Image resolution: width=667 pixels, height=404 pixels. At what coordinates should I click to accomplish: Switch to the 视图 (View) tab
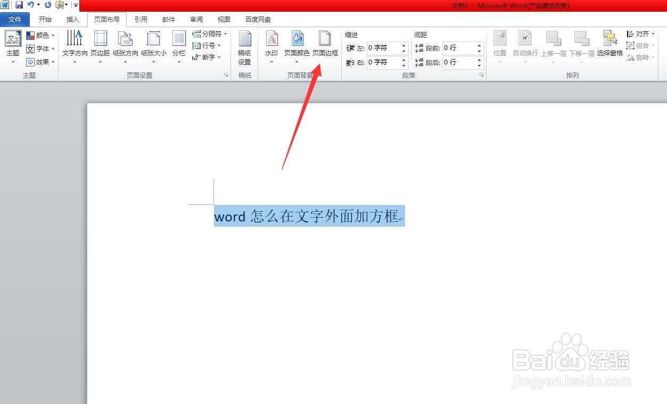[x=224, y=20]
